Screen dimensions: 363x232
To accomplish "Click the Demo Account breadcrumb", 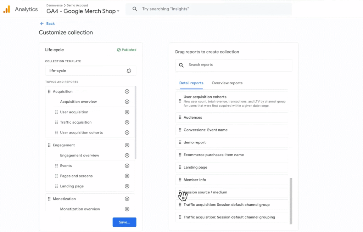I will click(77, 5).
